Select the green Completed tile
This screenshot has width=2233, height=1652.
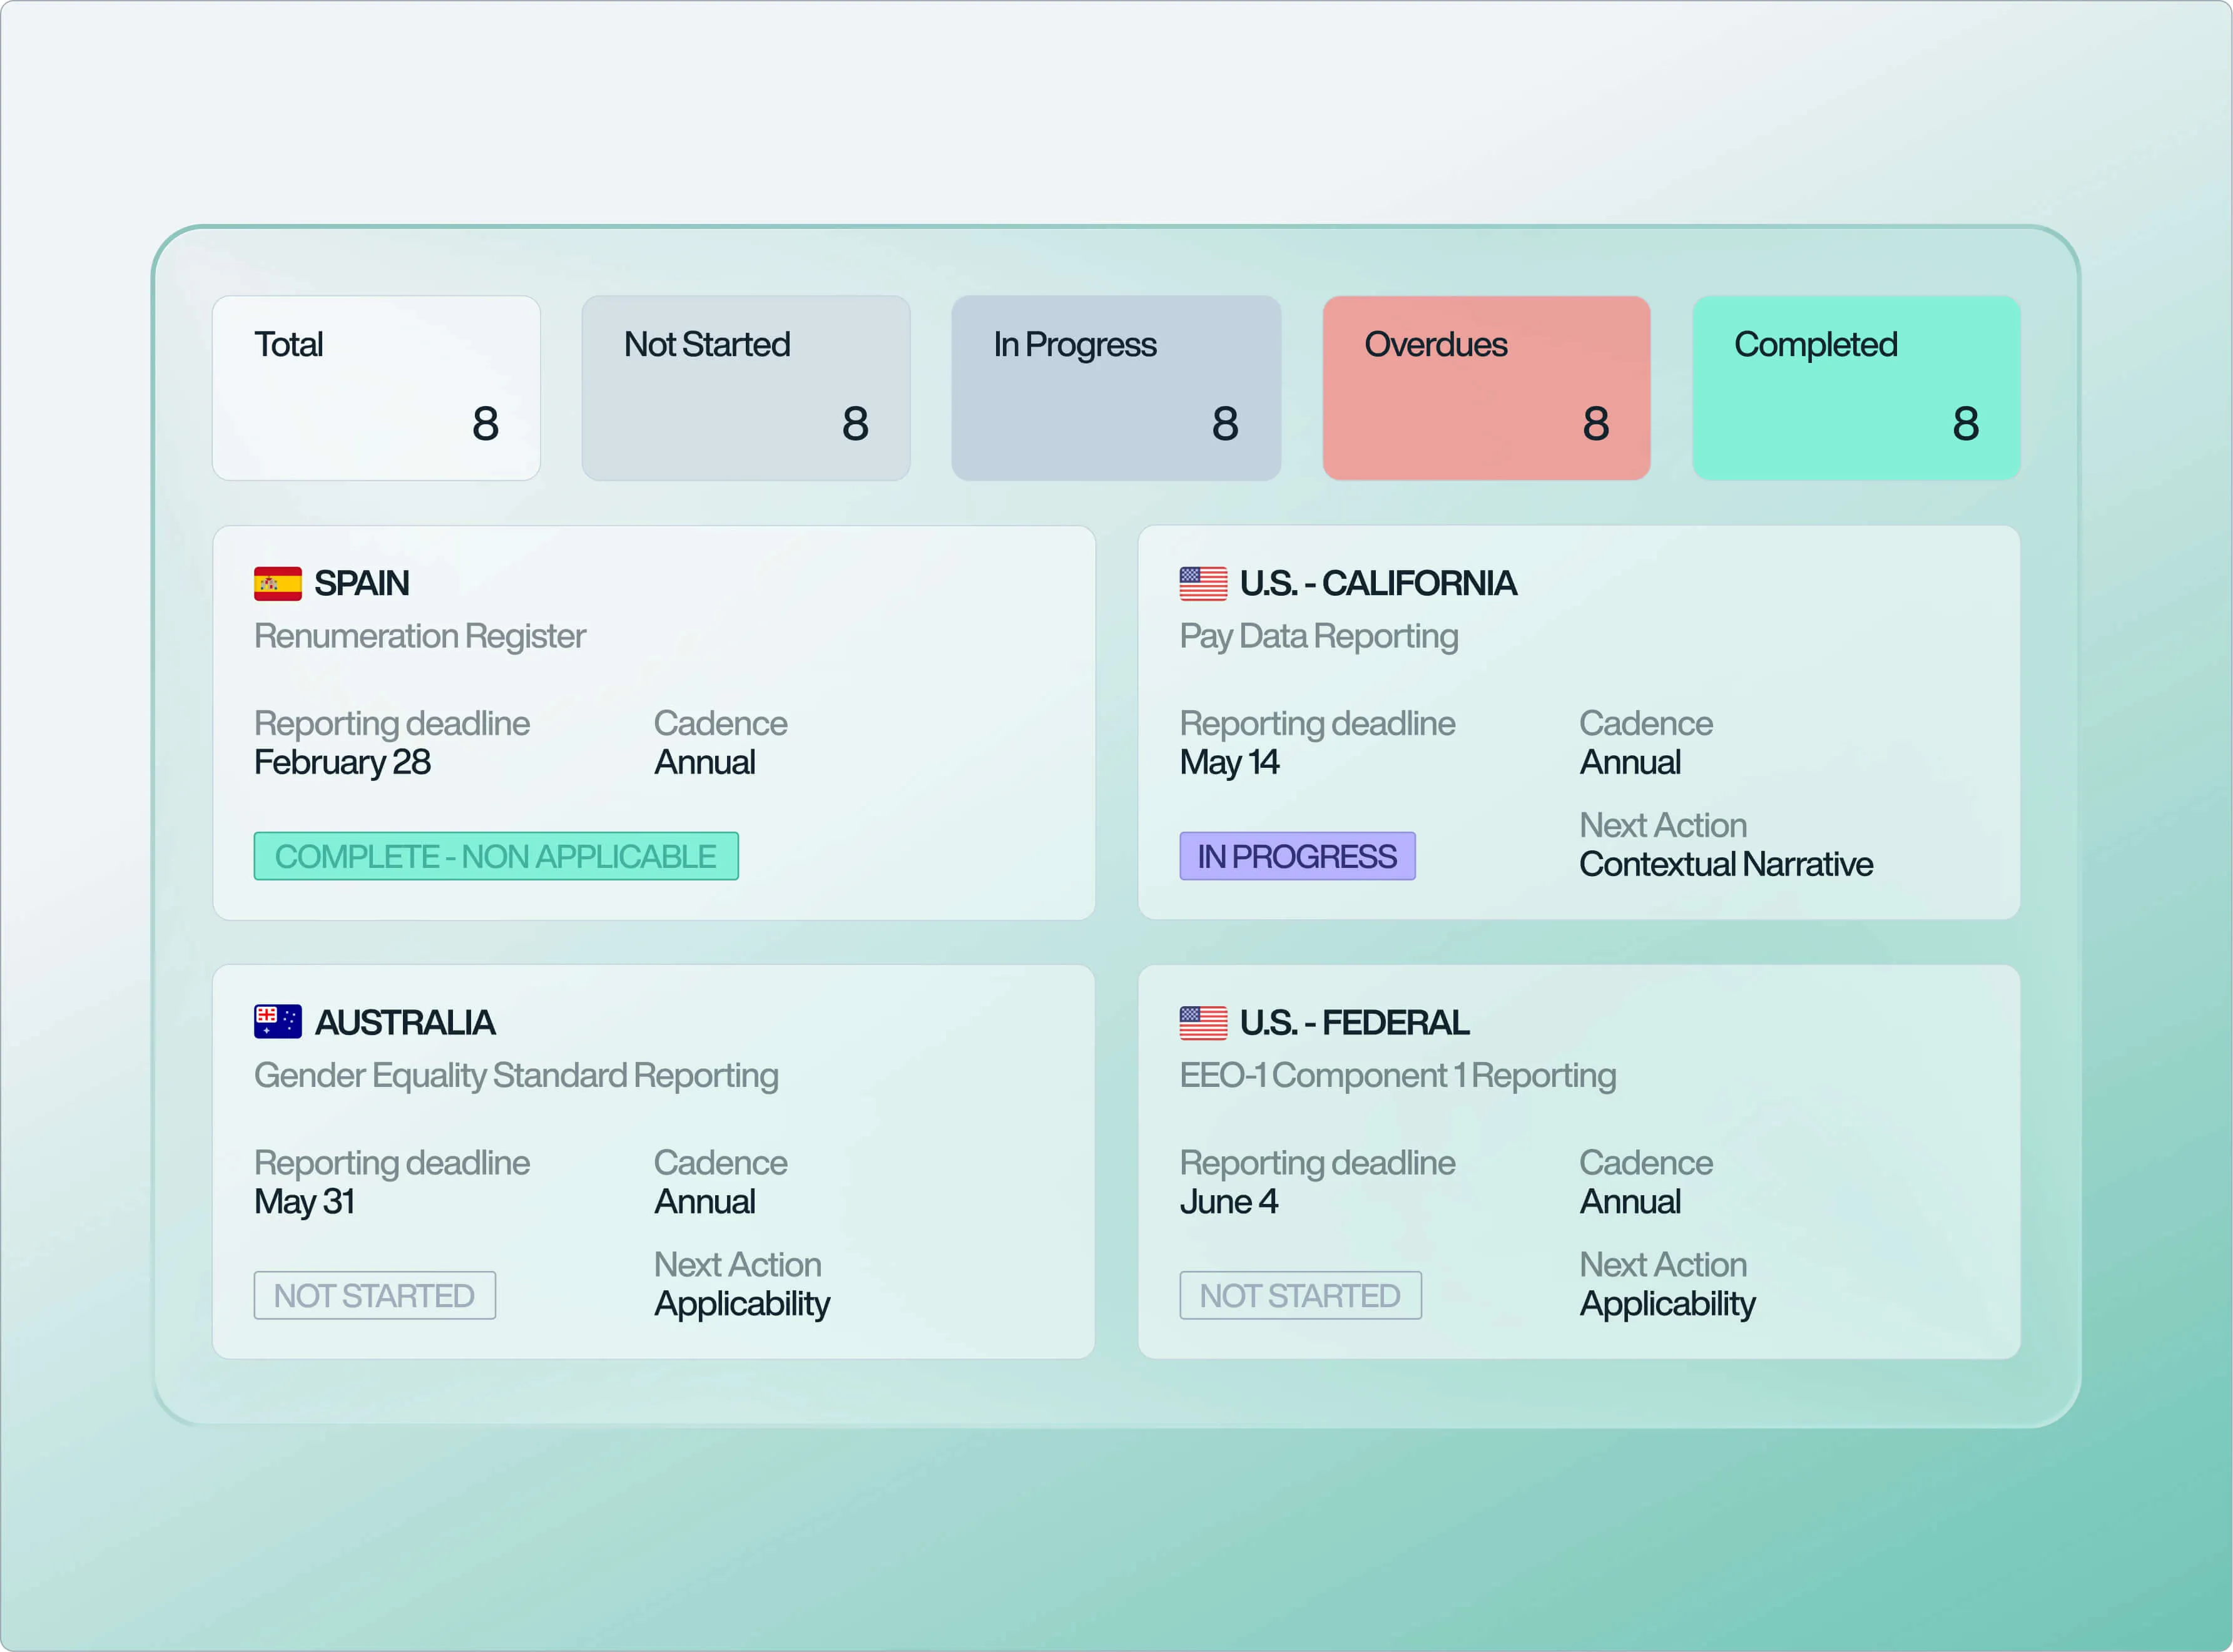pyautogui.click(x=1855, y=387)
